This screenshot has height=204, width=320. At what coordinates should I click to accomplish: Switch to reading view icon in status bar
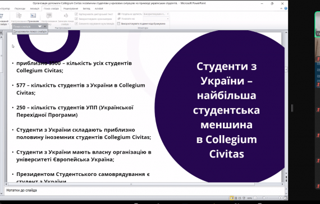[240, 198]
